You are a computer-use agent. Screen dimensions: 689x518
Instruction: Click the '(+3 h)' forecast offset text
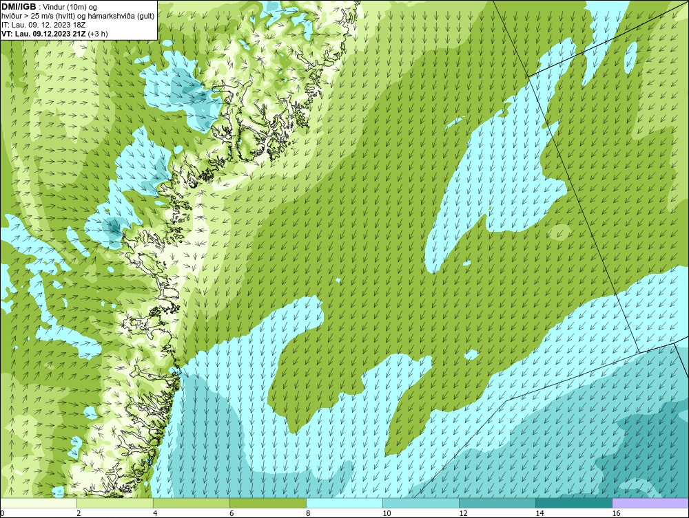pyautogui.click(x=98, y=33)
